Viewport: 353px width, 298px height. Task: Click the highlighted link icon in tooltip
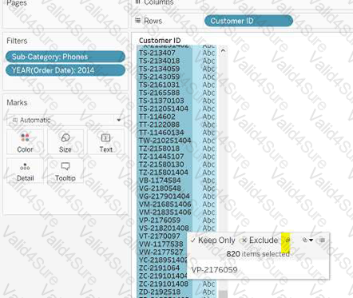point(288,240)
